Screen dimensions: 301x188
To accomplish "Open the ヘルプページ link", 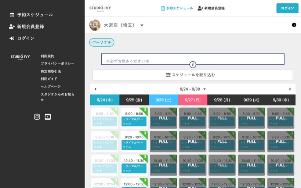I will 51,86.
